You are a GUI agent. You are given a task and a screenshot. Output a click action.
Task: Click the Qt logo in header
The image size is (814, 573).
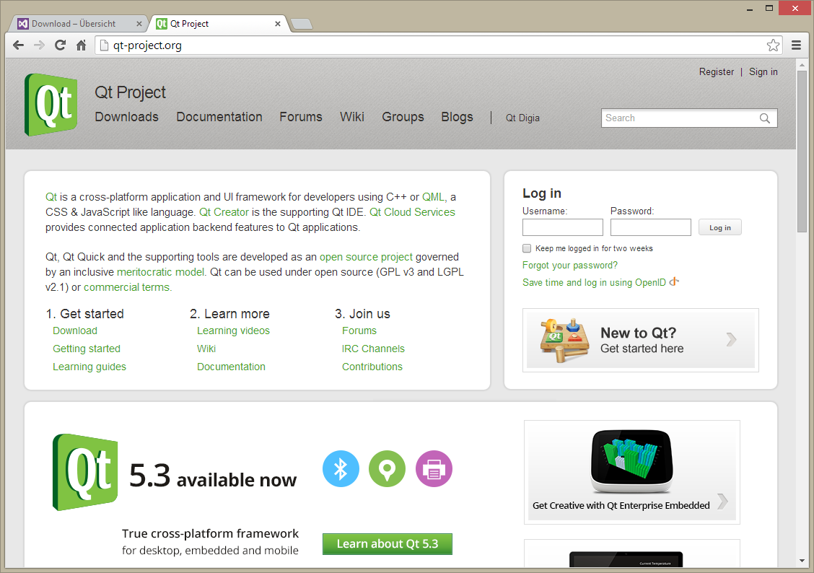(x=51, y=105)
